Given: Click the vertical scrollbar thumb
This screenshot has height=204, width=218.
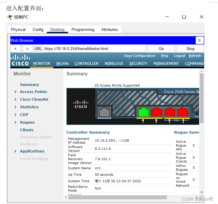Looking at the screenshot, I should click(202, 98).
